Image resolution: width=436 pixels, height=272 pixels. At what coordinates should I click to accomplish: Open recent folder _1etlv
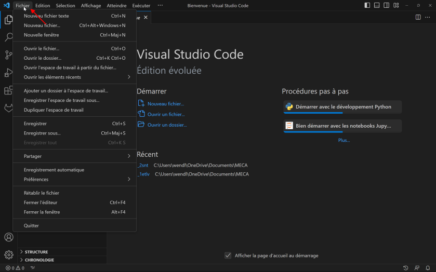(x=144, y=174)
